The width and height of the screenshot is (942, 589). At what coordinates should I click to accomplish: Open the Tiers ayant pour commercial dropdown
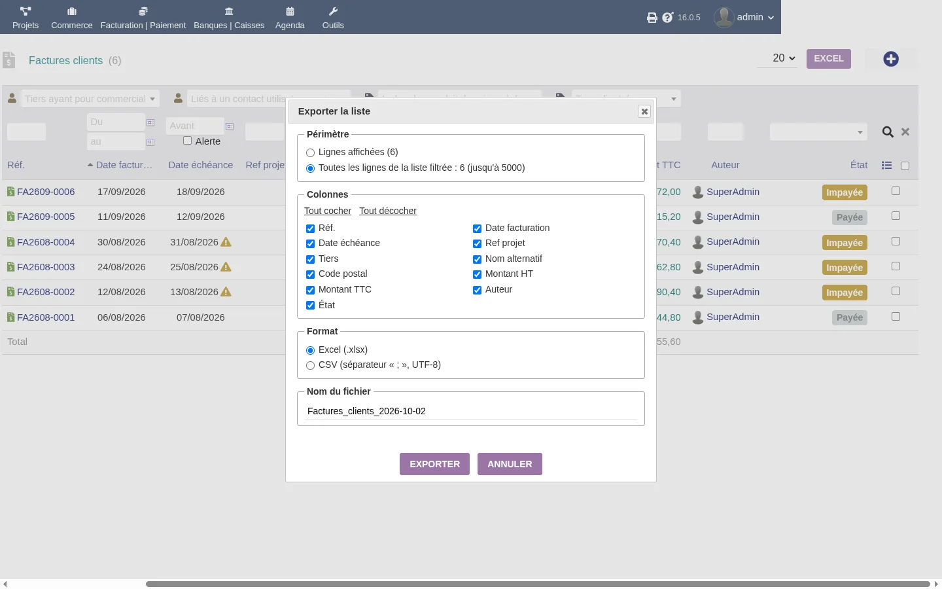point(90,99)
